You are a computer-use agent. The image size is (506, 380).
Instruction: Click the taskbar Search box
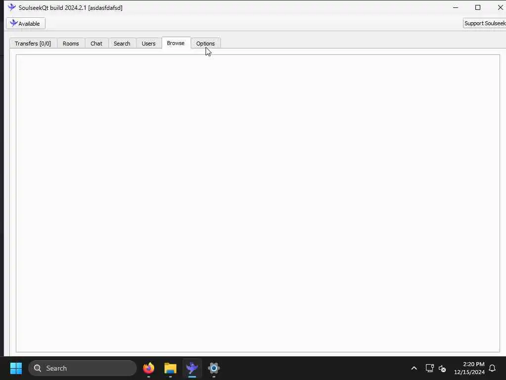click(x=83, y=368)
